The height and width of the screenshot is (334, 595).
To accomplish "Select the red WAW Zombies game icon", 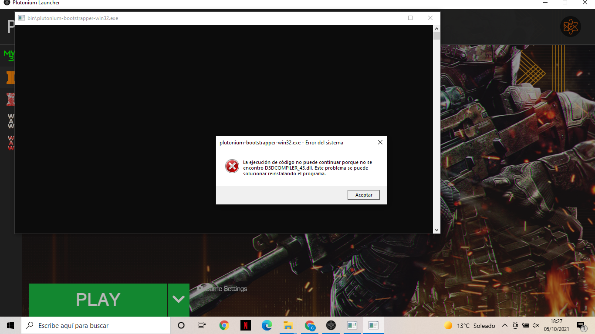I will pyautogui.click(x=11, y=143).
